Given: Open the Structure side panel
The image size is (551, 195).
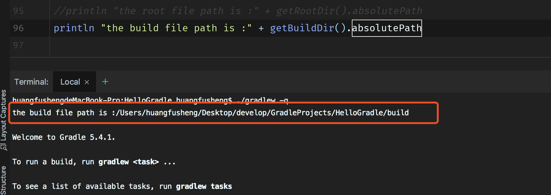Looking at the screenshot, I should point(4,180).
